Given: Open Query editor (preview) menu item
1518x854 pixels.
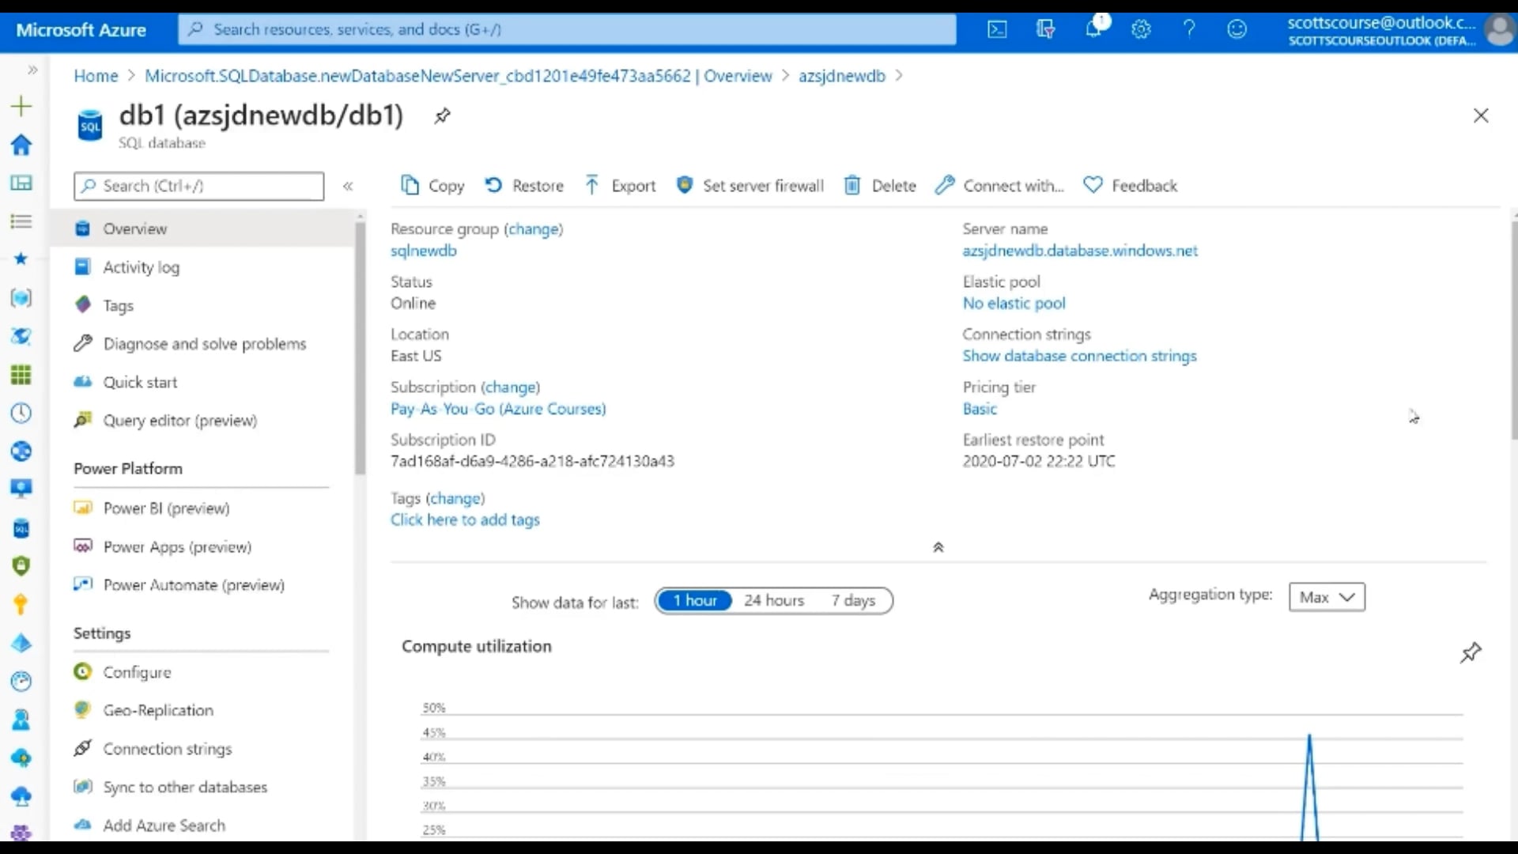Looking at the screenshot, I should coord(179,421).
